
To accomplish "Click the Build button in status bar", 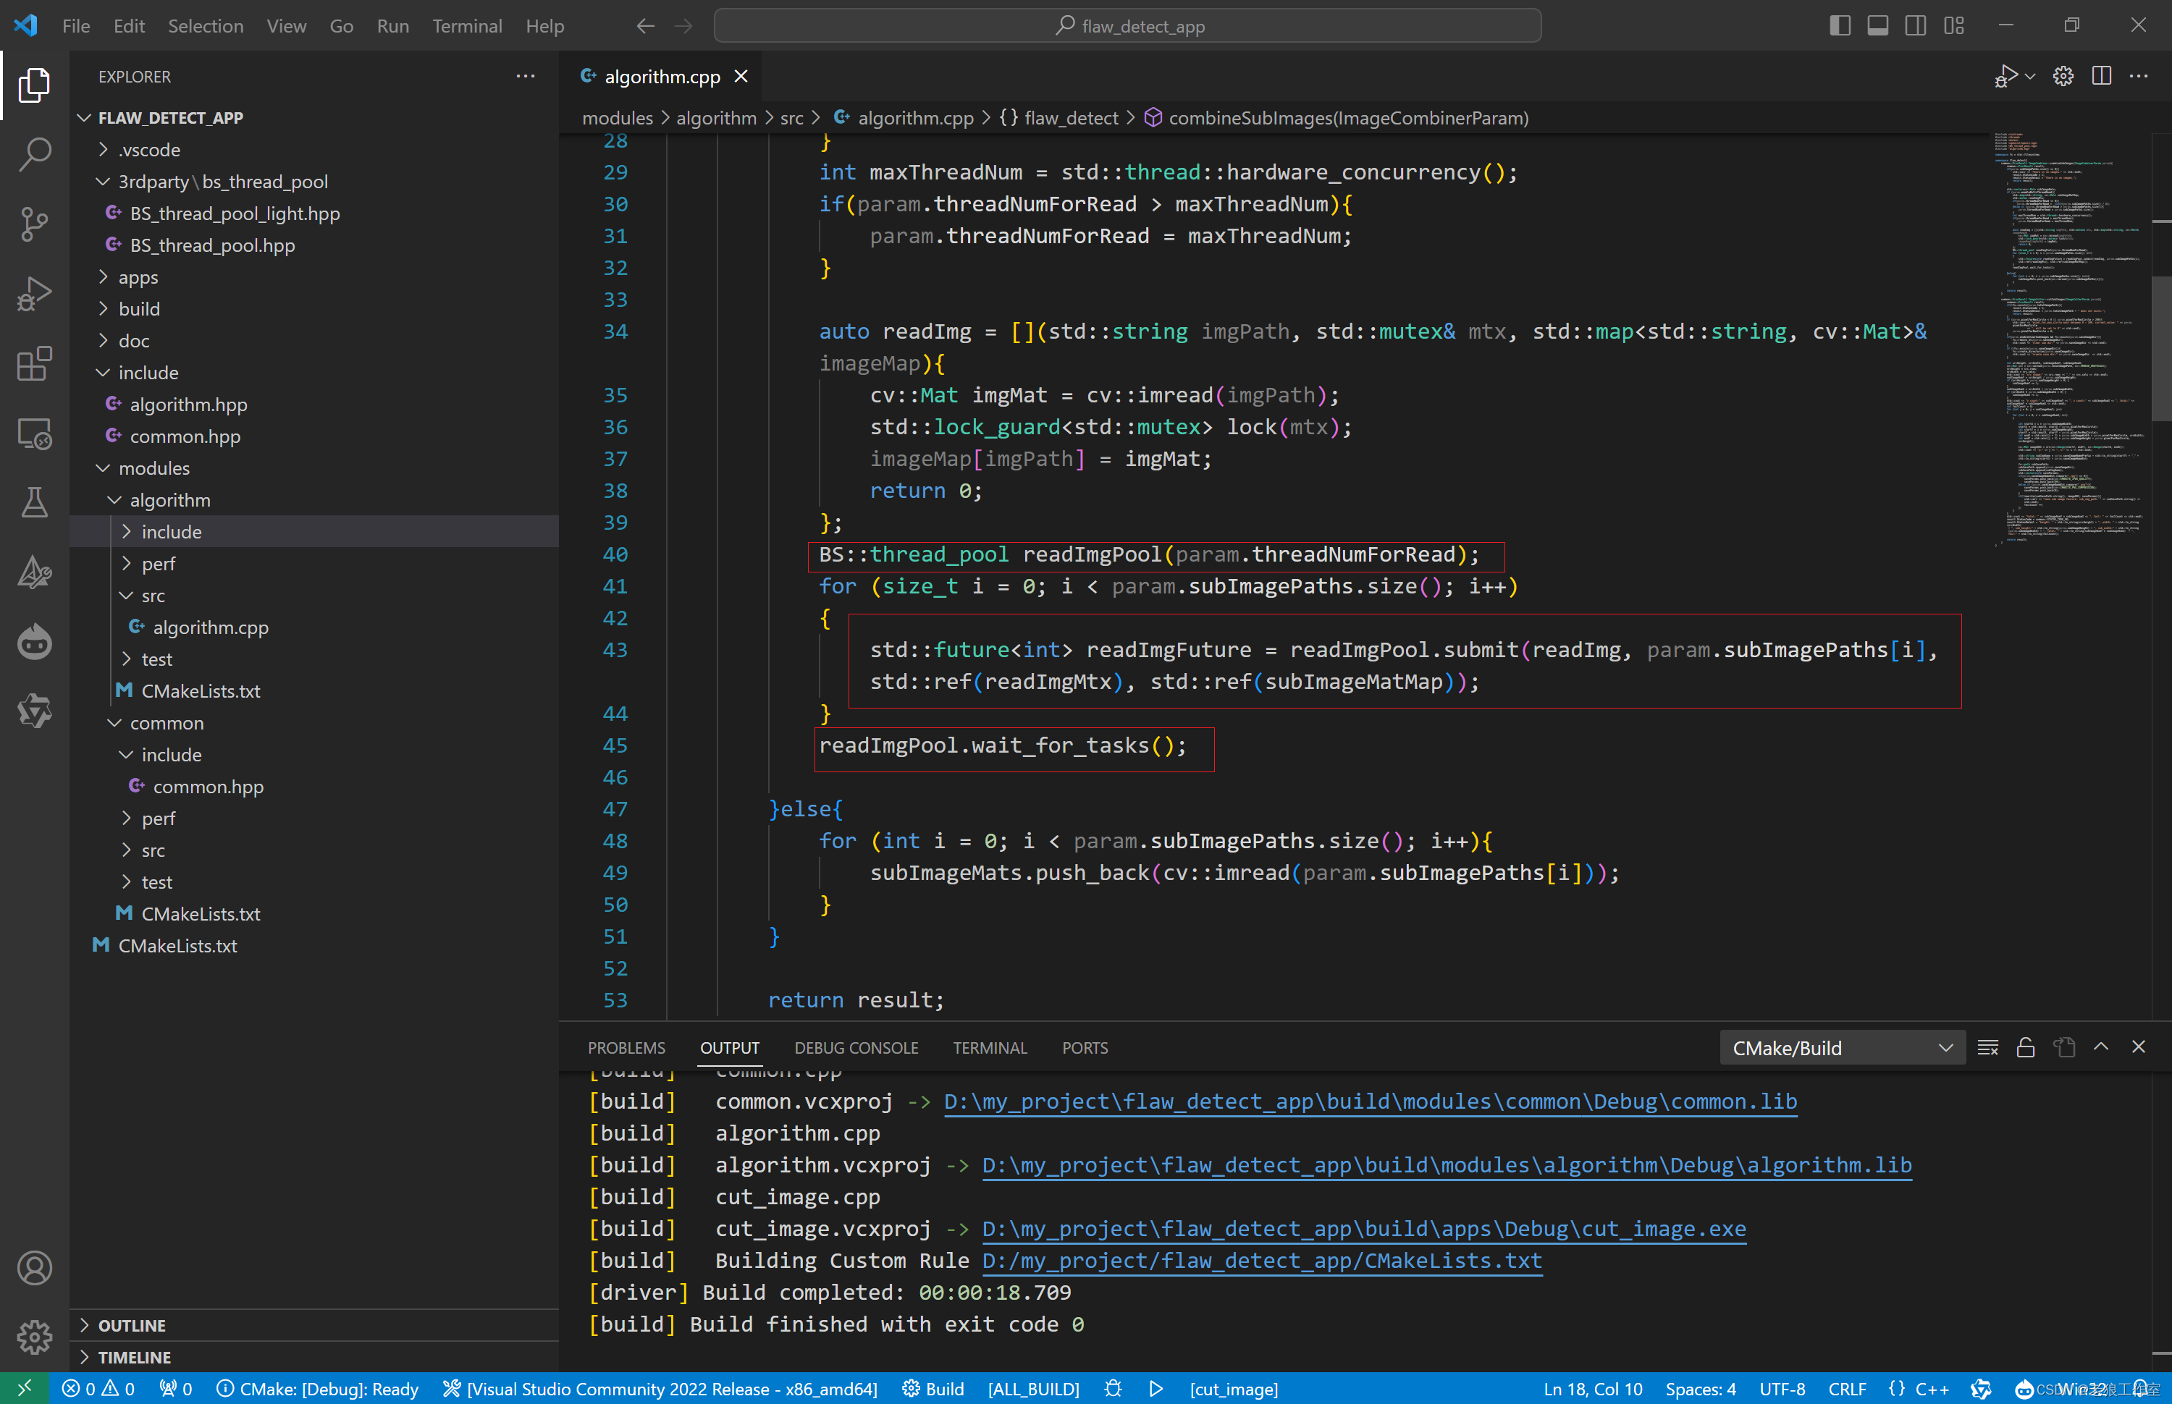I will (x=934, y=1389).
